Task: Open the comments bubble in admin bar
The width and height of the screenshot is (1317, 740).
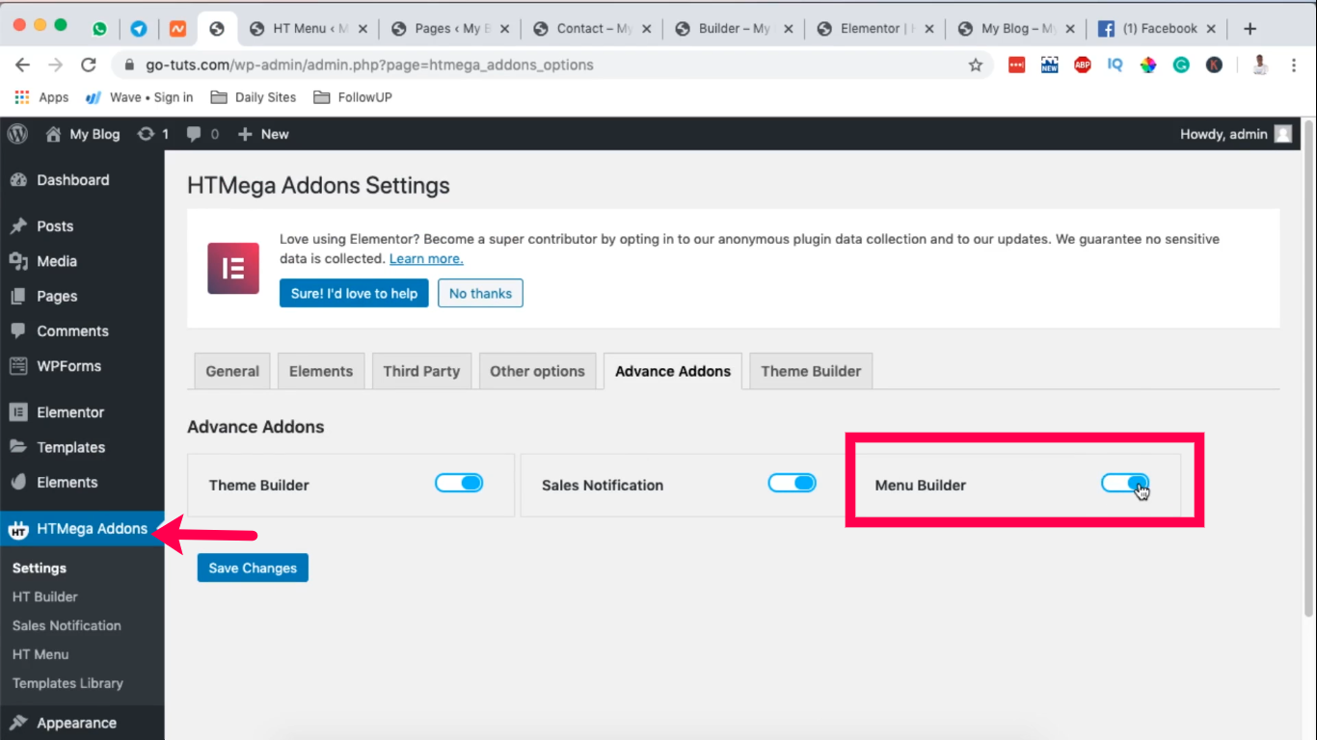Action: (x=202, y=134)
